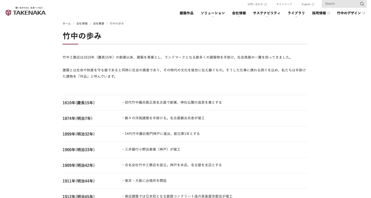Click the search magnifier icon
Screen dimensions: 371x198
pyautogui.click(x=362, y=4)
